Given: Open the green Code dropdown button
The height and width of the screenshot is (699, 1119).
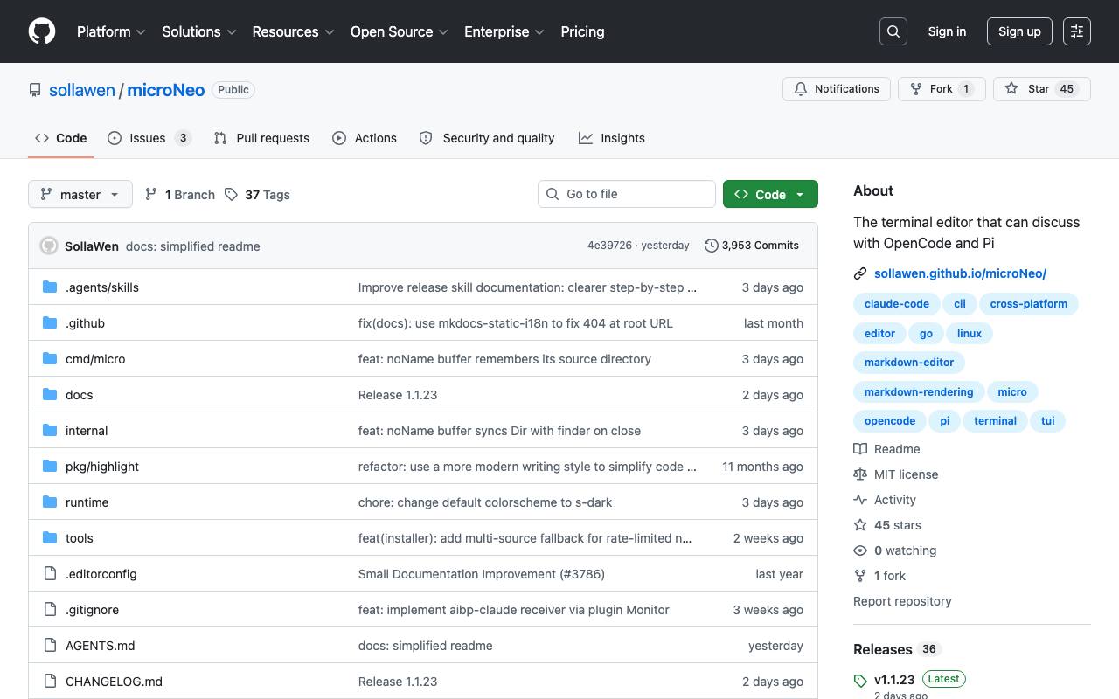Looking at the screenshot, I should coord(770,194).
